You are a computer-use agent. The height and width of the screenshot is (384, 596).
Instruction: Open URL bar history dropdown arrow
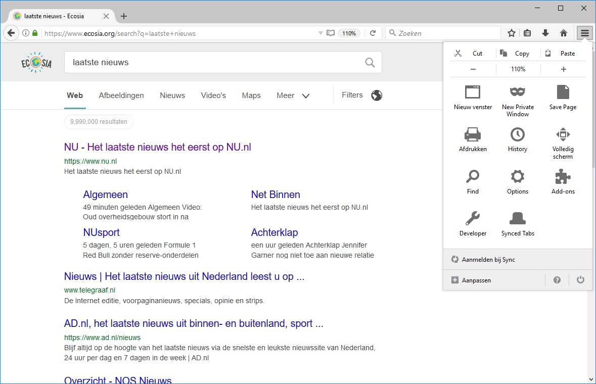pyautogui.click(x=320, y=33)
